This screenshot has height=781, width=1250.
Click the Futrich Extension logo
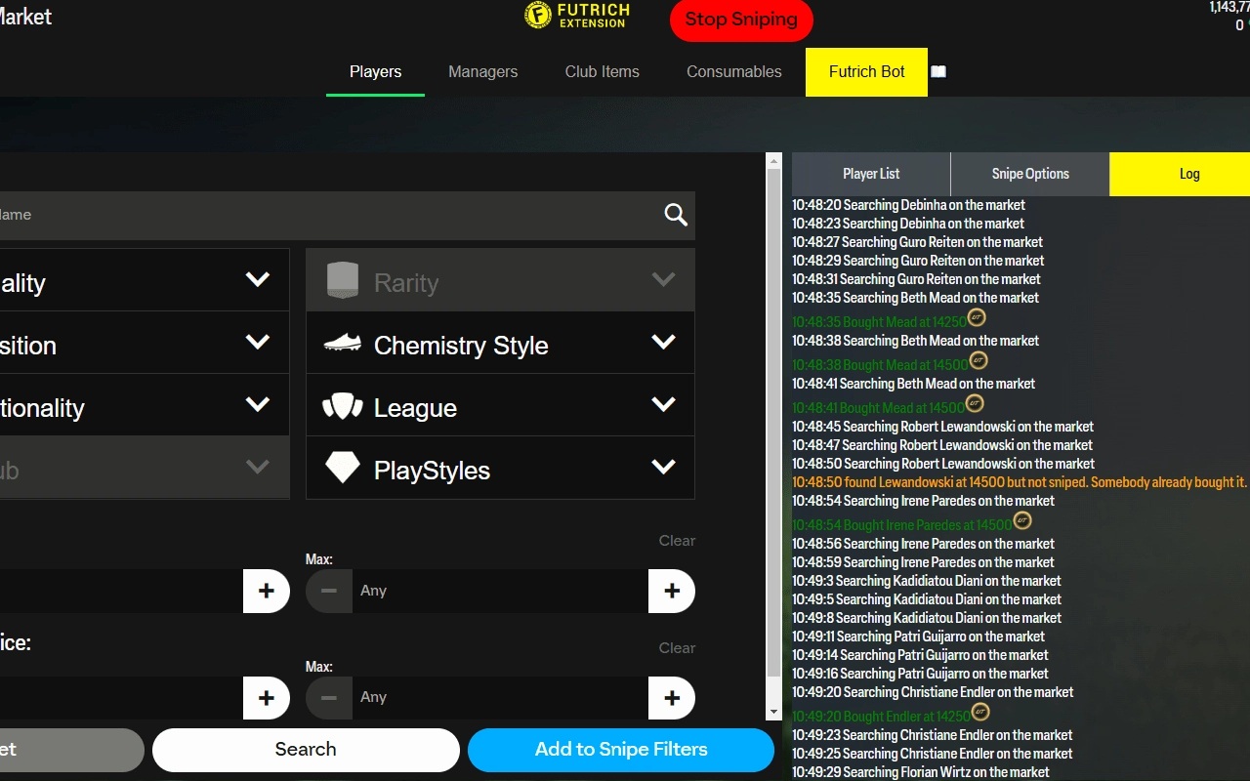(577, 16)
